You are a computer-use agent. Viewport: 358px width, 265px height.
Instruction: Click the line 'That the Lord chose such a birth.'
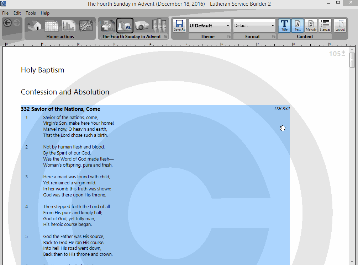click(75, 135)
